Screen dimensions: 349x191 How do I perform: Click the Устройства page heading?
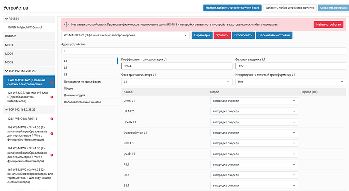[x=16, y=8]
